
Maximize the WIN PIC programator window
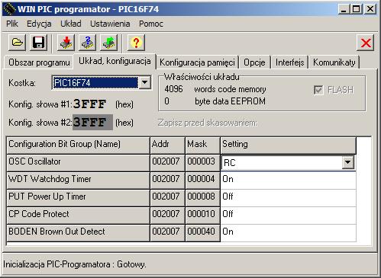(356, 9)
